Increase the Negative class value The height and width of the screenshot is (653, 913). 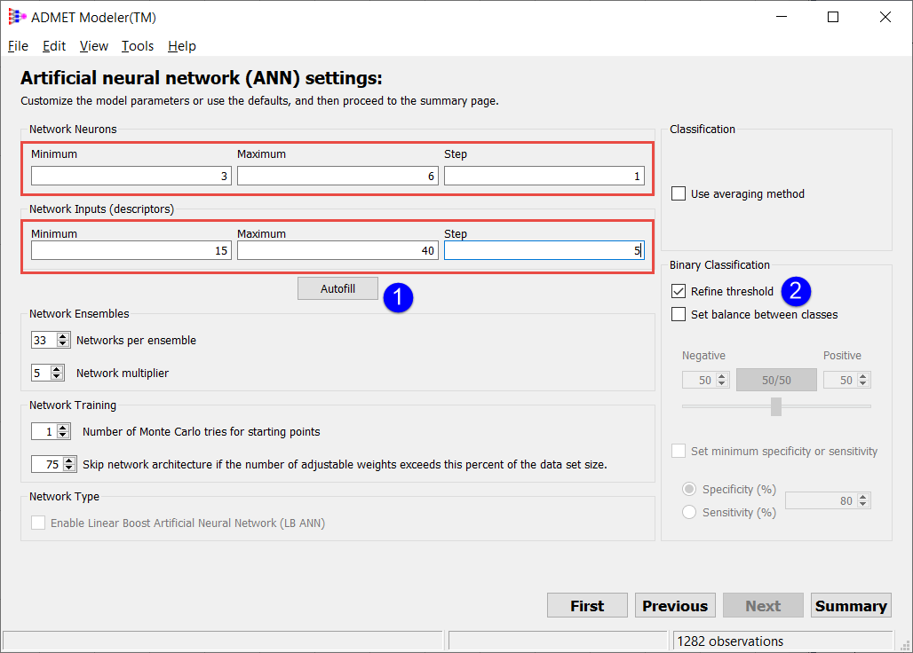pyautogui.click(x=722, y=376)
